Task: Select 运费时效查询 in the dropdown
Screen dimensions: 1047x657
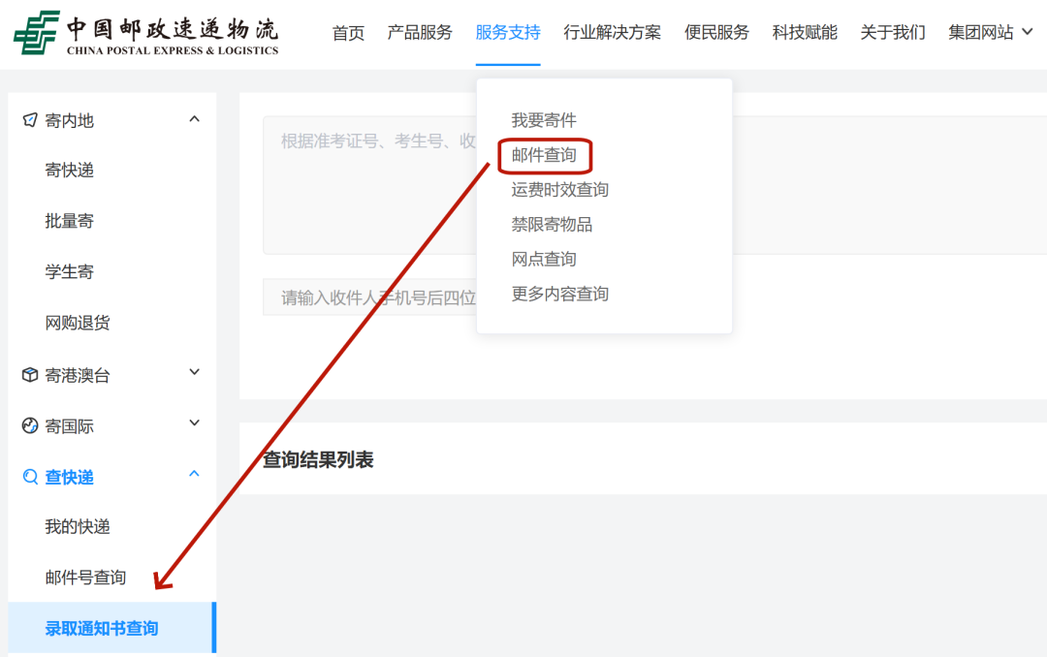Action: pyautogui.click(x=560, y=190)
